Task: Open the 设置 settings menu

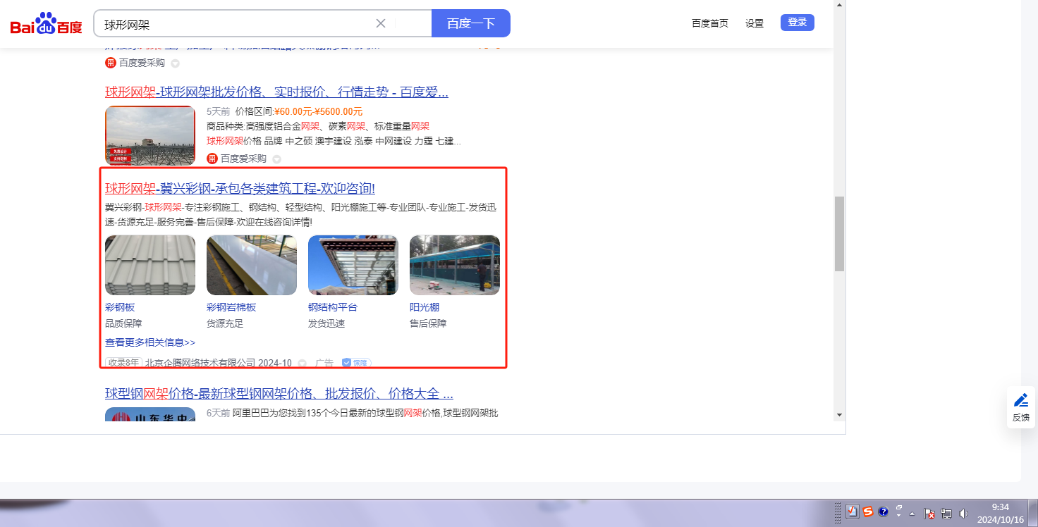Action: pos(755,23)
